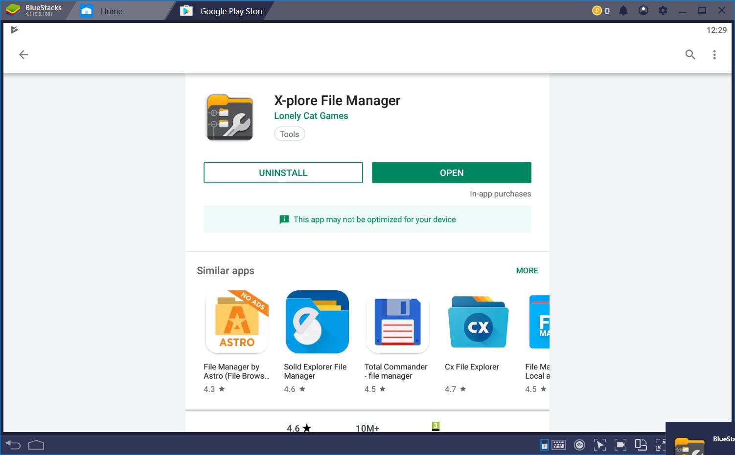Click the Android back button in bottom bar
This screenshot has height=455, width=735.
click(x=13, y=445)
